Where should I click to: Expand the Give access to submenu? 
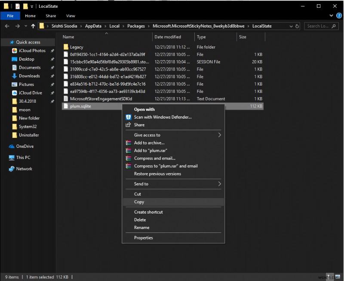click(219, 135)
